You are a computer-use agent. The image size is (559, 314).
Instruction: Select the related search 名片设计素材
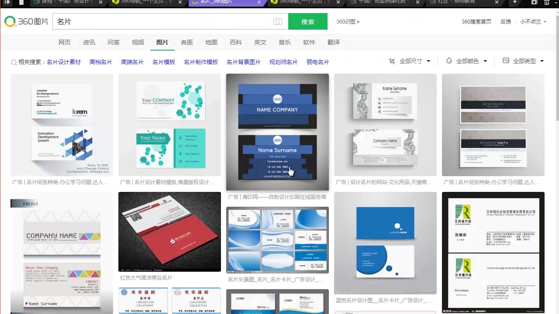63,62
